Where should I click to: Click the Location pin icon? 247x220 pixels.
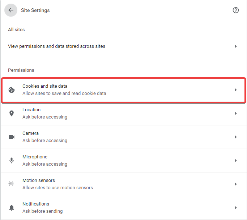point(12,113)
